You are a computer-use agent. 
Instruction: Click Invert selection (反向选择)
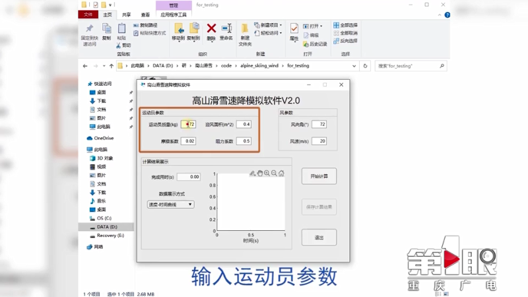coord(345,41)
